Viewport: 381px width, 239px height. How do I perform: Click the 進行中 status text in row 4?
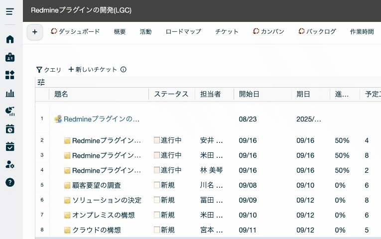point(171,170)
